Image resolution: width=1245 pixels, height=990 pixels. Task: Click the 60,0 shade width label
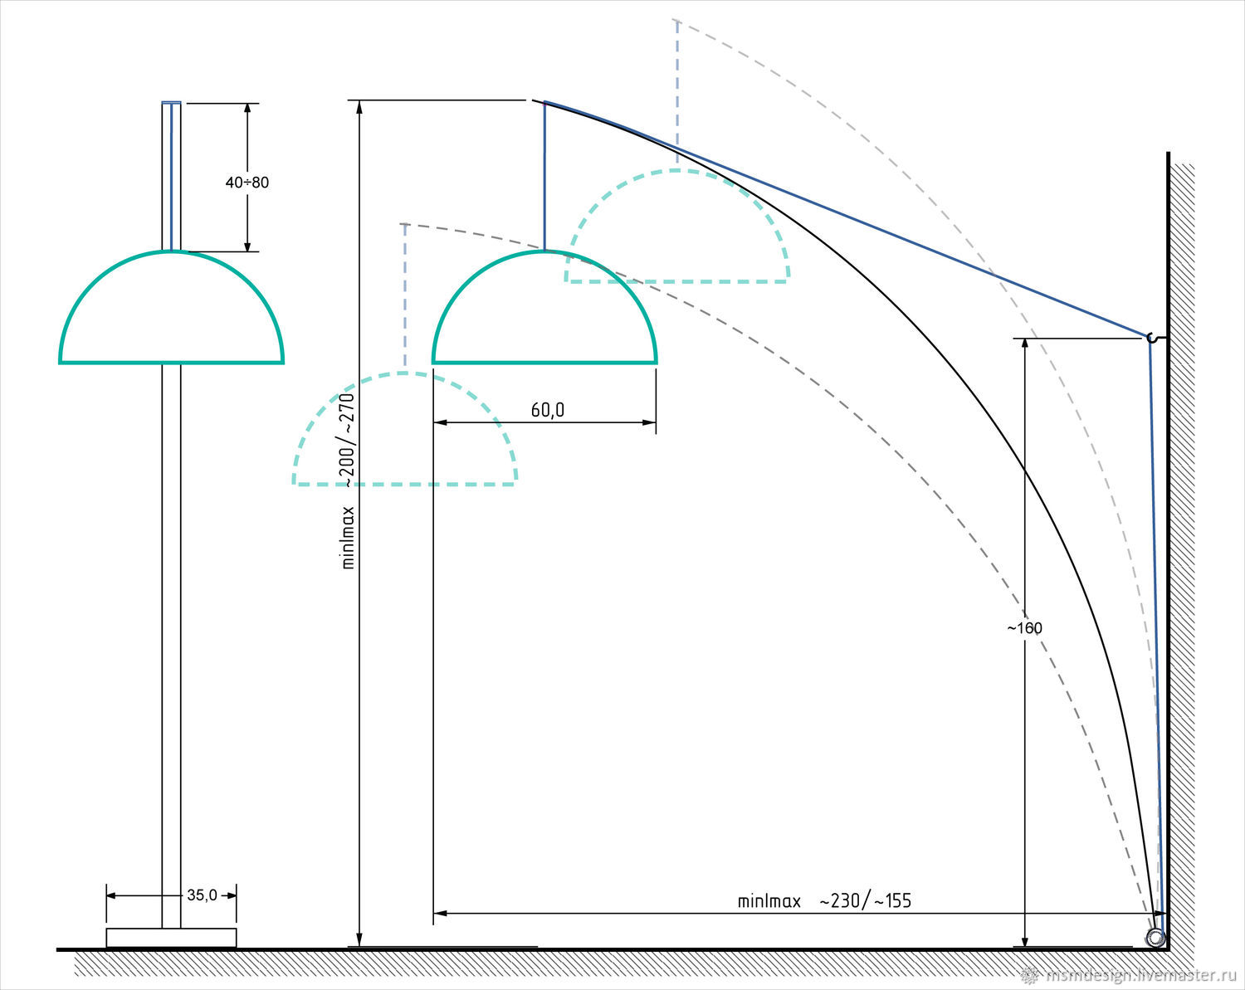coord(548,410)
